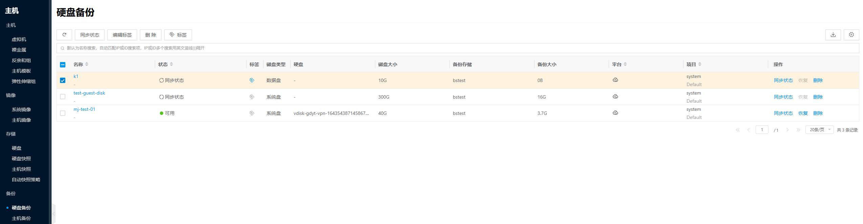Click the 3.7G backup size cell
This screenshot has width=863, height=224.
click(542, 113)
